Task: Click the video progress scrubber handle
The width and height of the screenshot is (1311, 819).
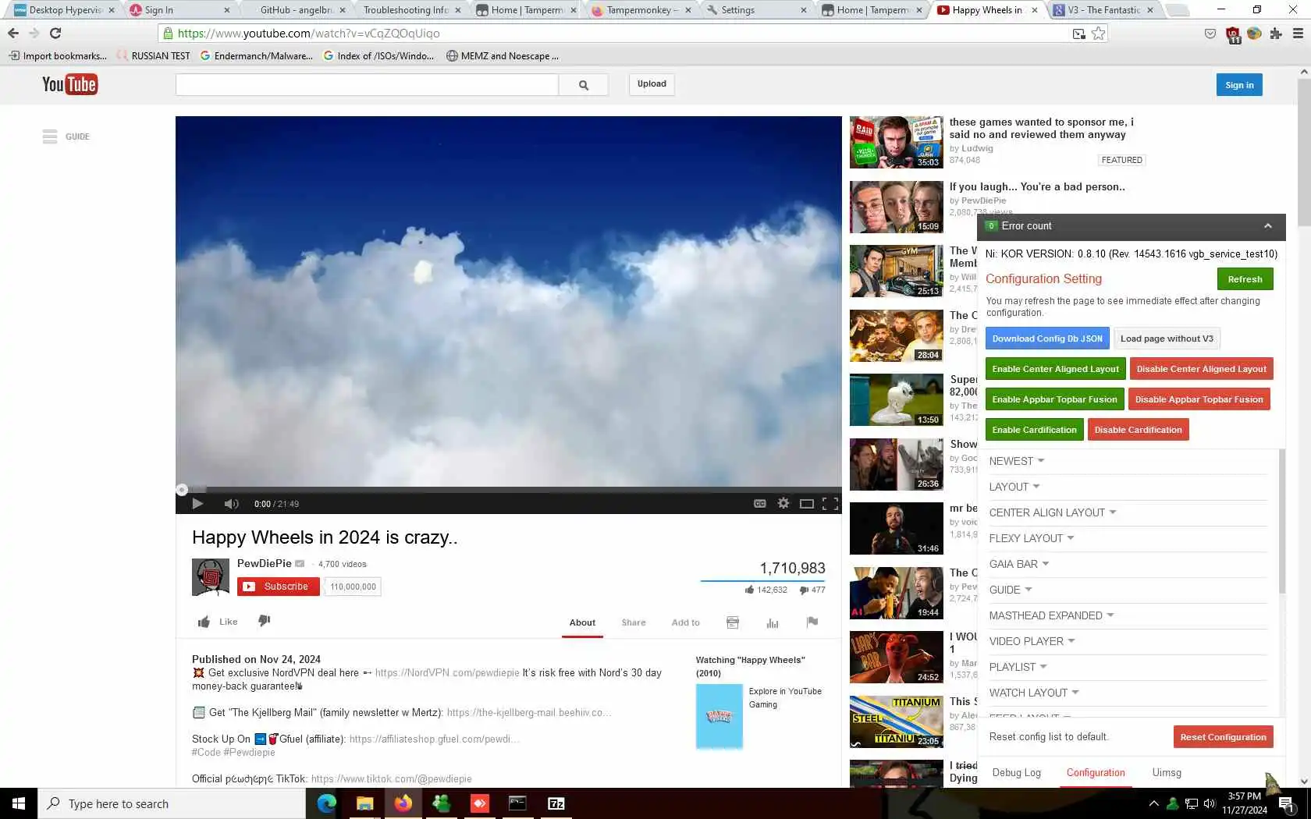Action: tap(182, 490)
